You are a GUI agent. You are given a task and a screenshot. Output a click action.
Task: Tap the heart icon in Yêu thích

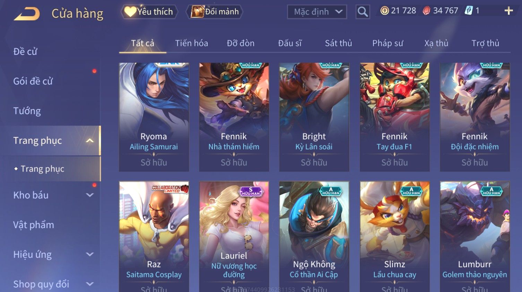(130, 11)
